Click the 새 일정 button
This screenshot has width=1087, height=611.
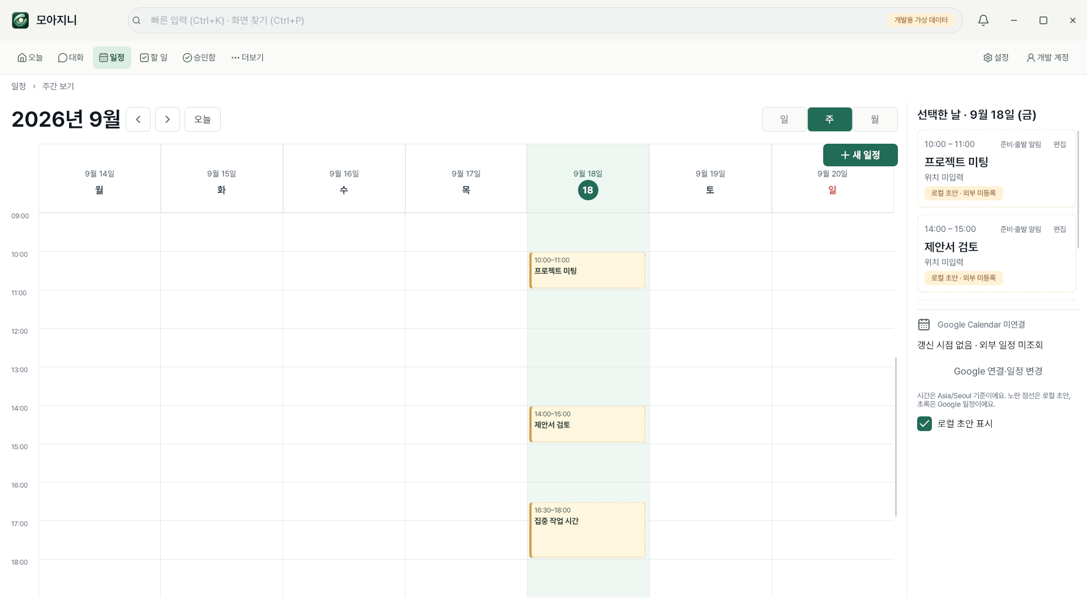coord(860,155)
